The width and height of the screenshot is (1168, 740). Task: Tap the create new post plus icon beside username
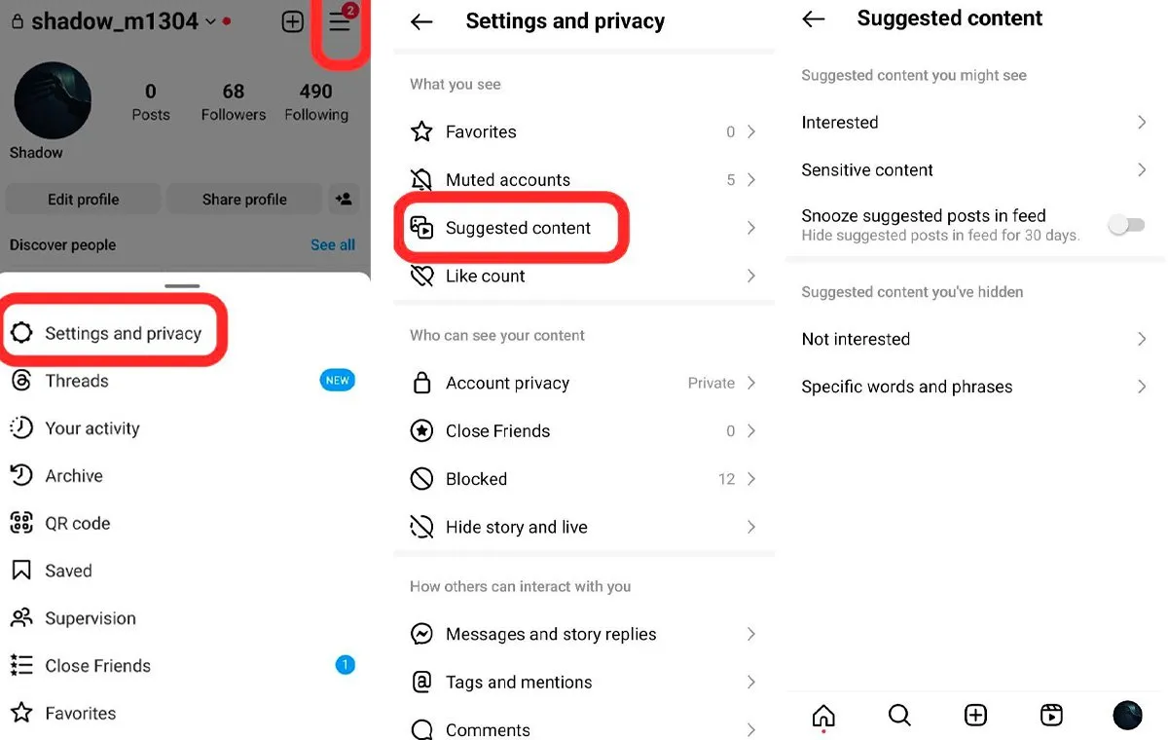click(x=293, y=21)
